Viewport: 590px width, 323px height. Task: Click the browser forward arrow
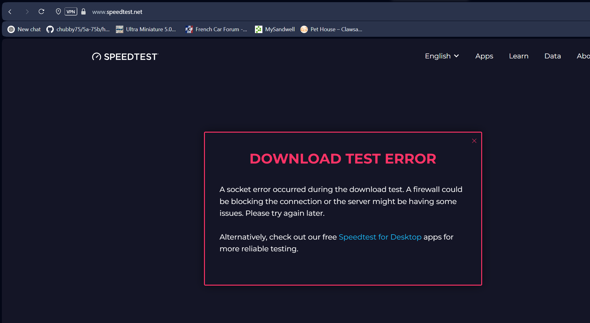pyautogui.click(x=27, y=12)
